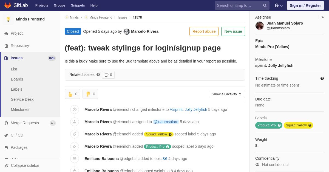Open issue Boards
This screenshot has height=172, width=329.
pos(17,79)
